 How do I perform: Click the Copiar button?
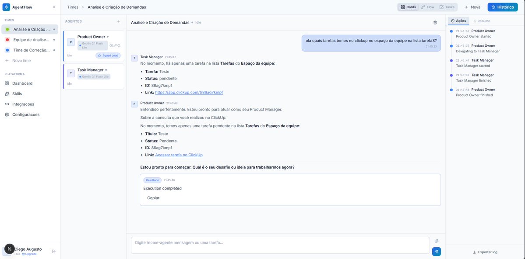click(x=153, y=198)
